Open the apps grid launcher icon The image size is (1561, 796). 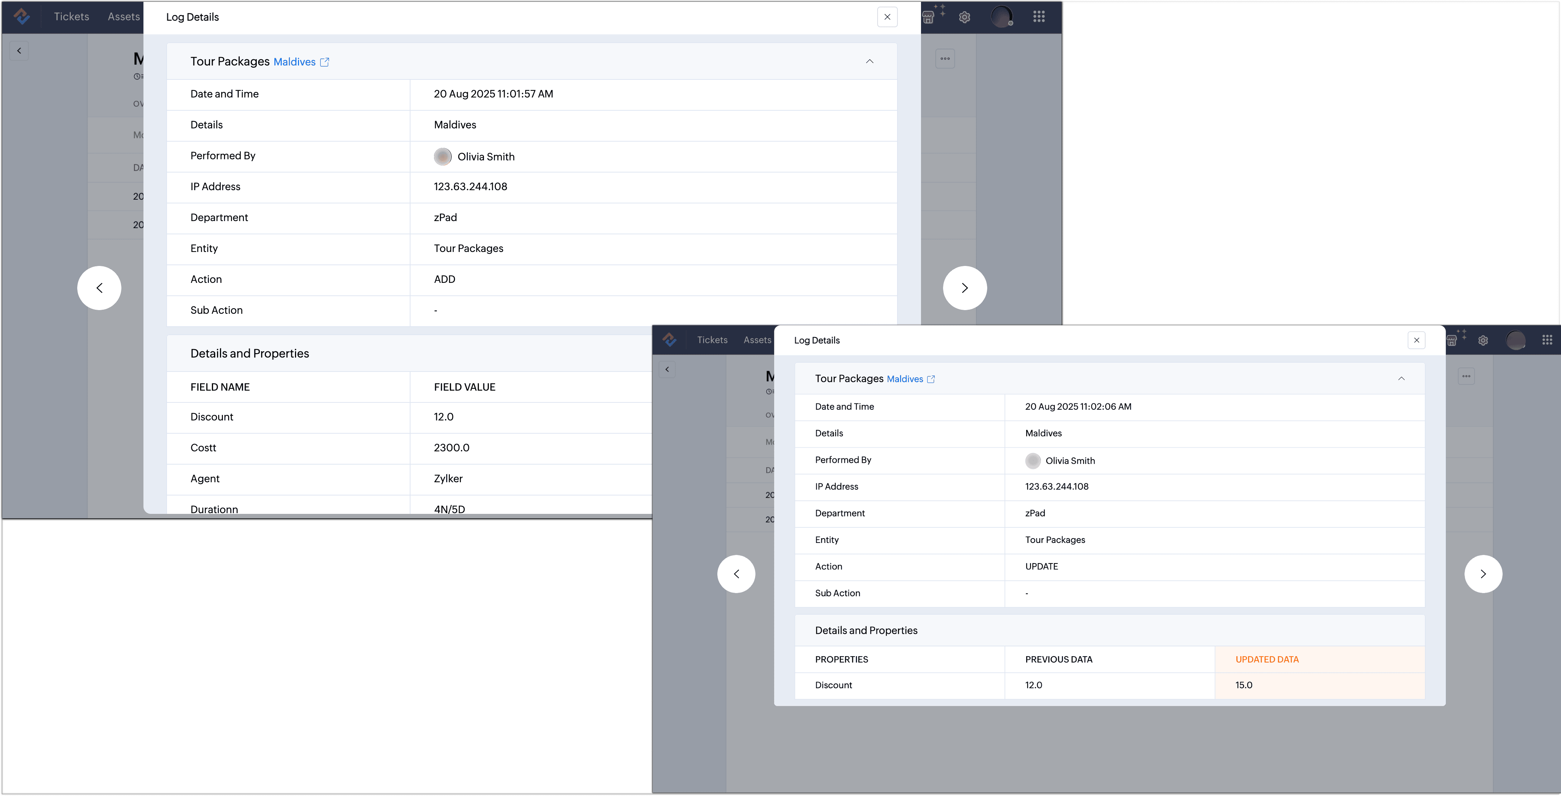pos(1039,17)
